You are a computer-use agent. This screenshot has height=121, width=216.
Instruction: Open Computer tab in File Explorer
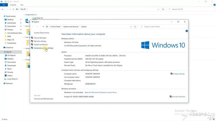pos(13,5)
